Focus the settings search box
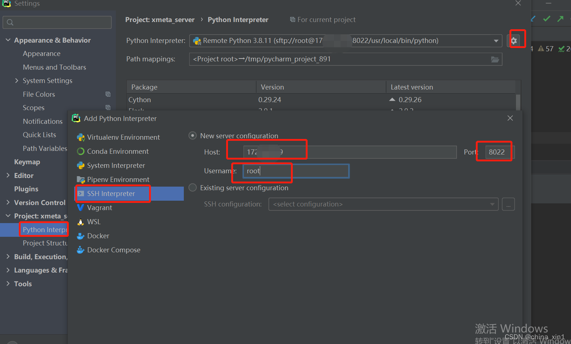 tap(57, 22)
